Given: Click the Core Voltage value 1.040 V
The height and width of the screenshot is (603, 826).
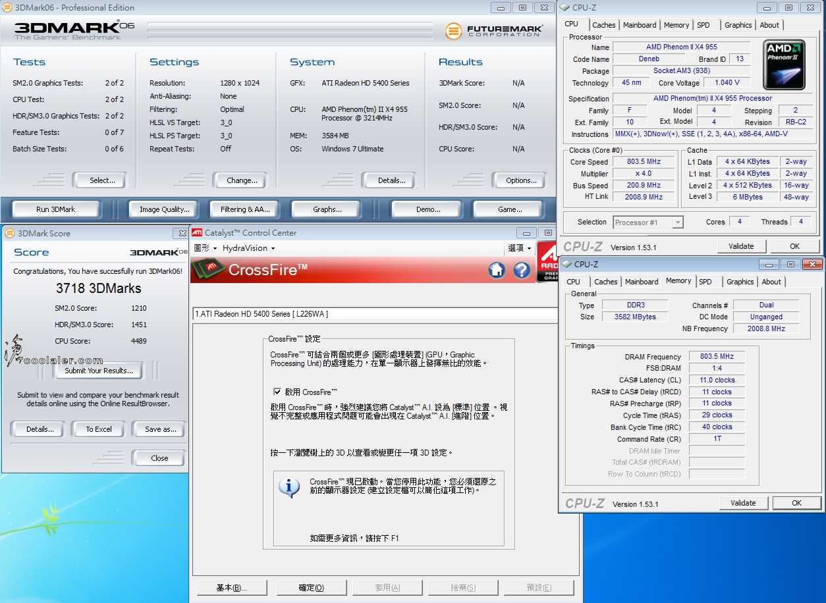Looking at the screenshot, I should (x=727, y=83).
